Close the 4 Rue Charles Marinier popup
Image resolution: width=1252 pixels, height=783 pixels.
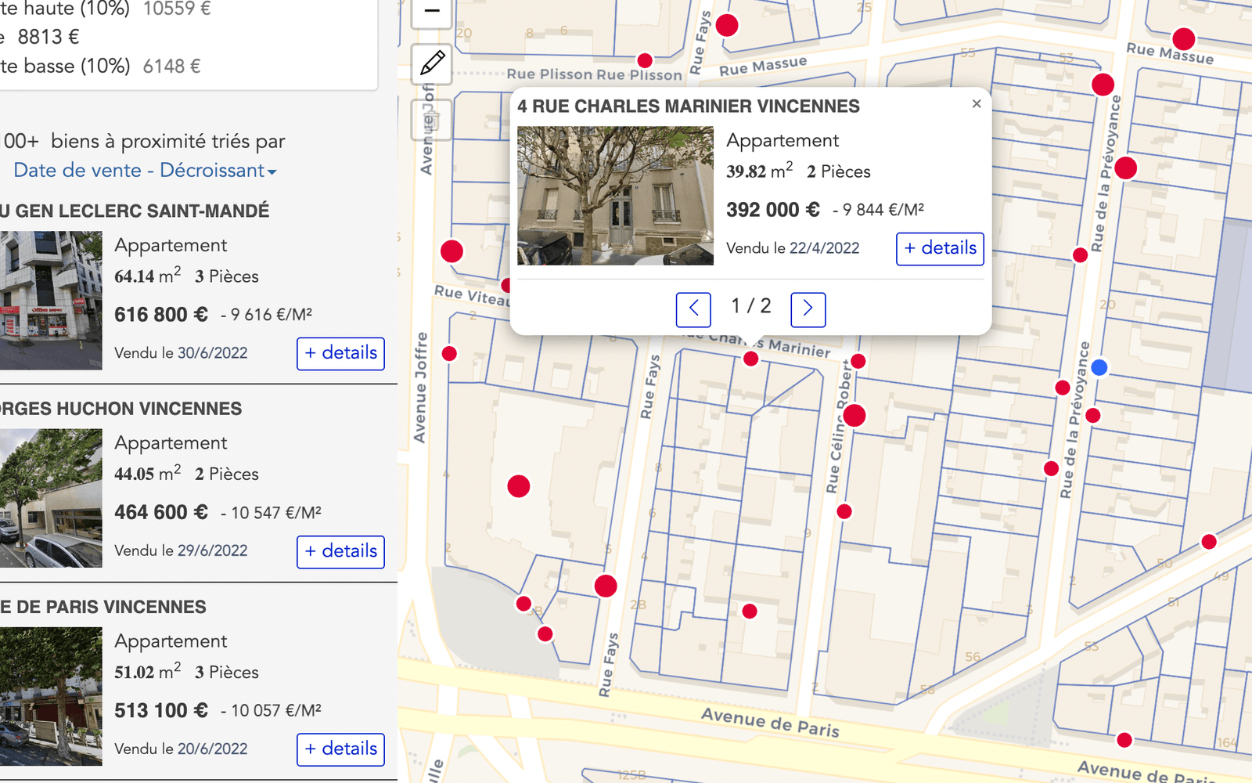[977, 103]
